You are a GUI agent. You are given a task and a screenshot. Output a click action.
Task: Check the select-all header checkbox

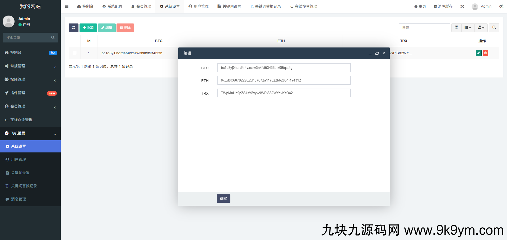[75, 41]
